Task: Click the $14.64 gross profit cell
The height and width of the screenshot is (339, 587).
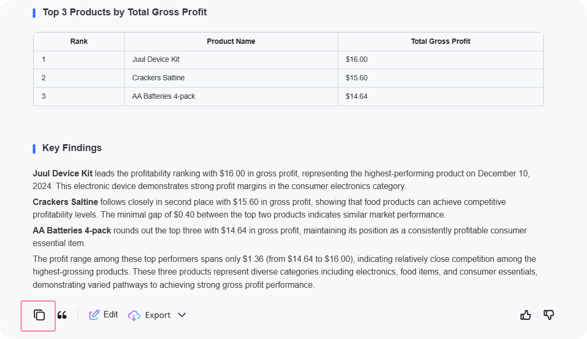Action: pyautogui.click(x=356, y=96)
